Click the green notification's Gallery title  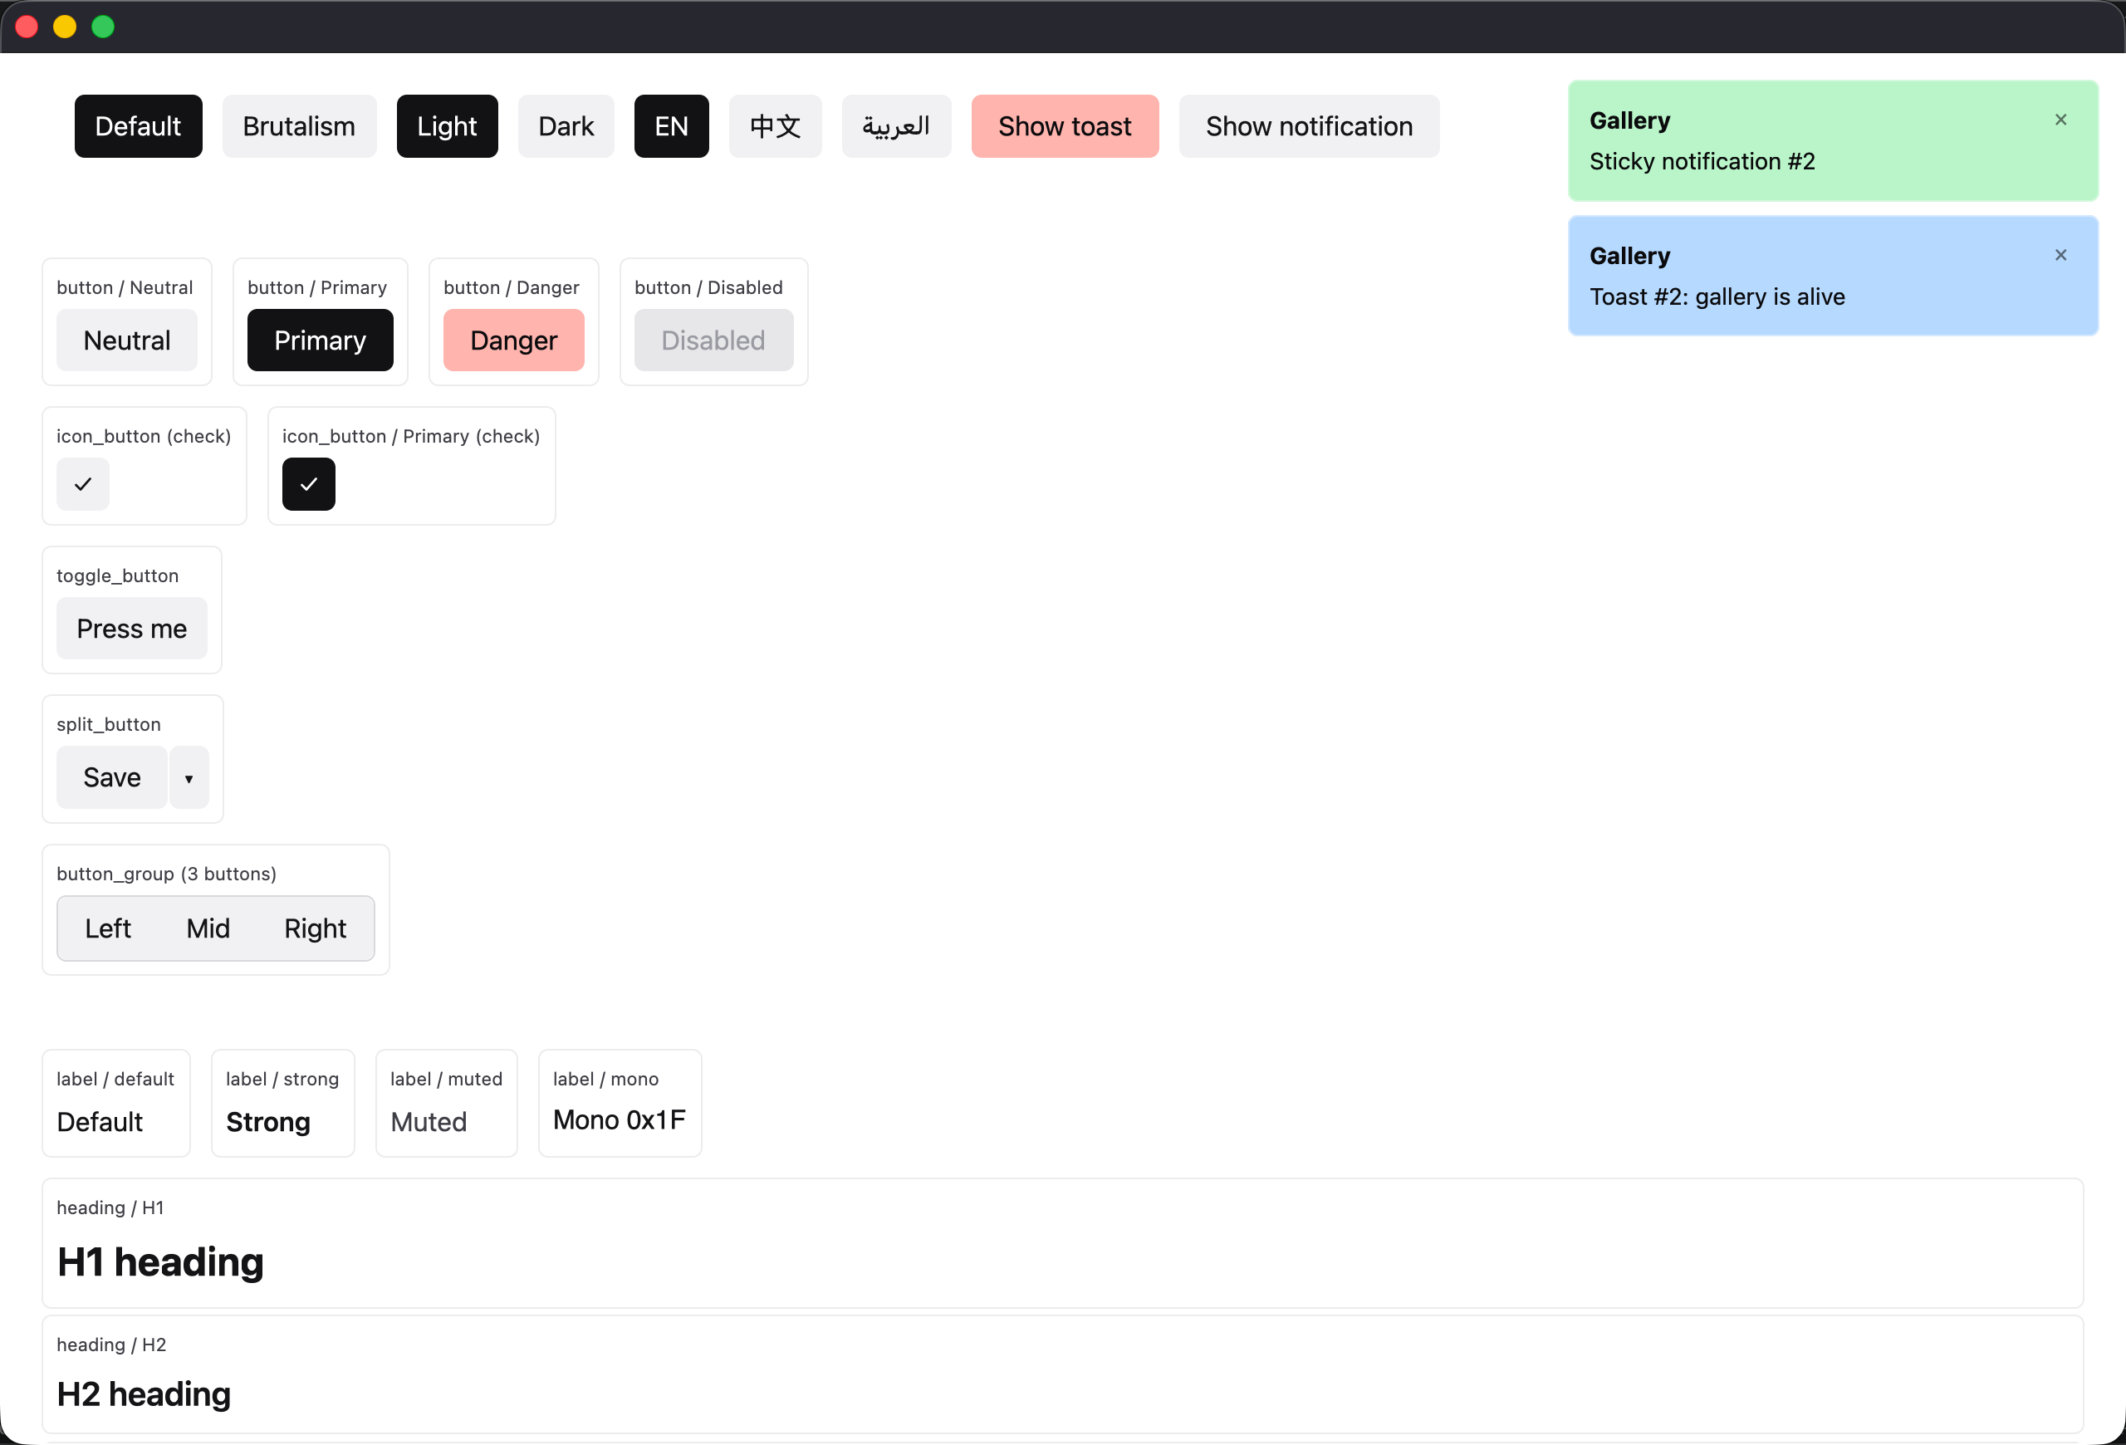(x=1630, y=120)
